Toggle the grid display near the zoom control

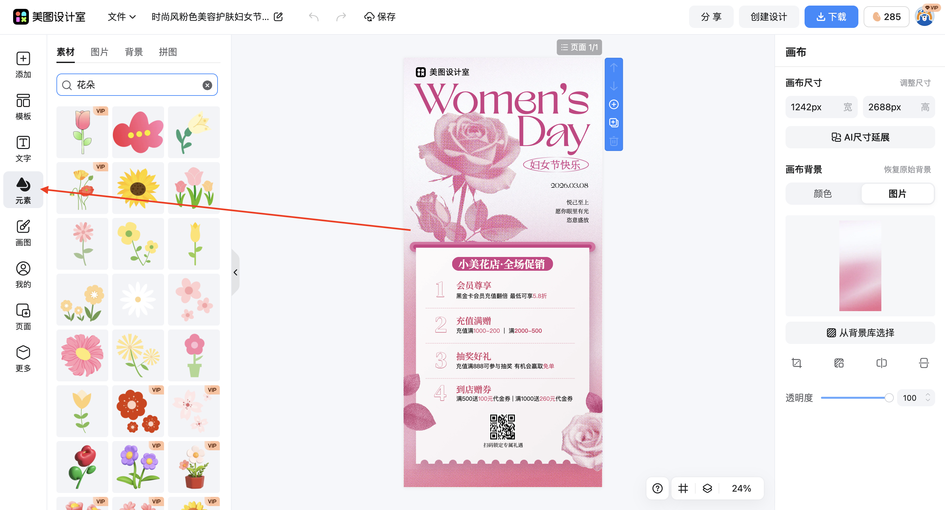click(x=683, y=488)
